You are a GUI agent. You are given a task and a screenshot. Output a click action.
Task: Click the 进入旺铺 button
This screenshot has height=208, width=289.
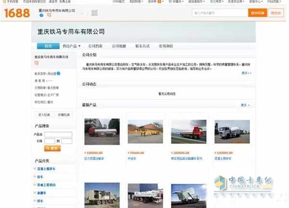click(x=44, y=115)
